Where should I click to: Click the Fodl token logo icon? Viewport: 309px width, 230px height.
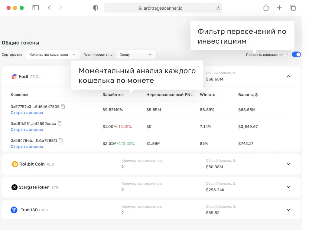tap(14, 77)
